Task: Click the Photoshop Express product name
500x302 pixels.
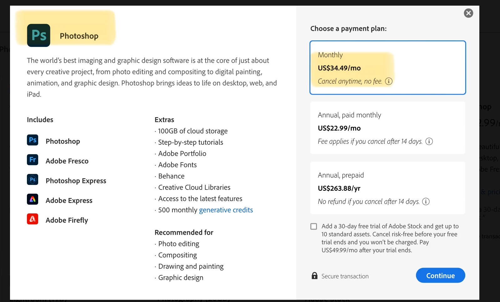Action: 76,181
